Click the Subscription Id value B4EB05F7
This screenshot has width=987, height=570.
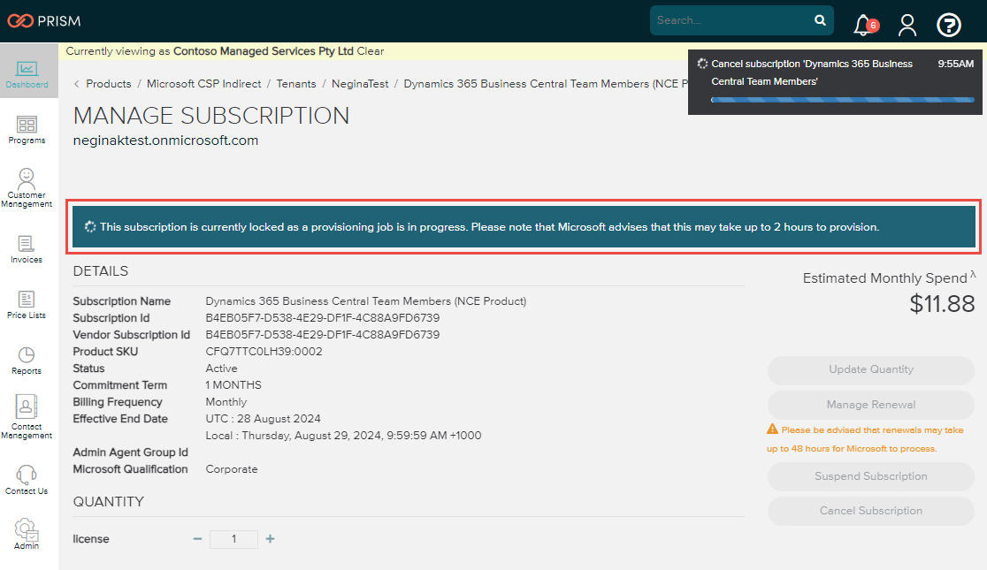322,318
